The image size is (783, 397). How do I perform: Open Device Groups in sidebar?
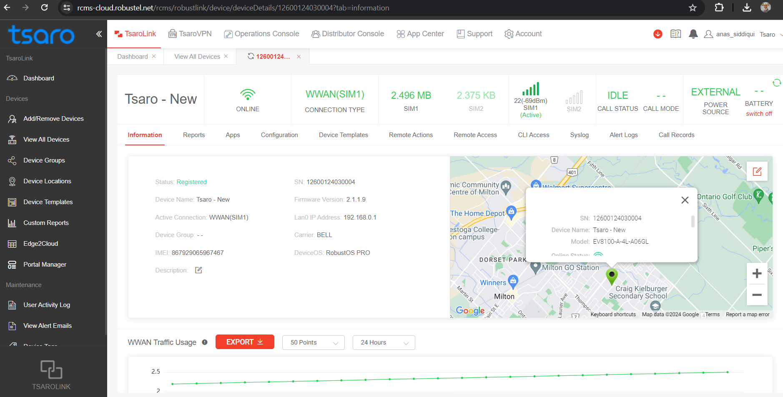click(x=44, y=160)
